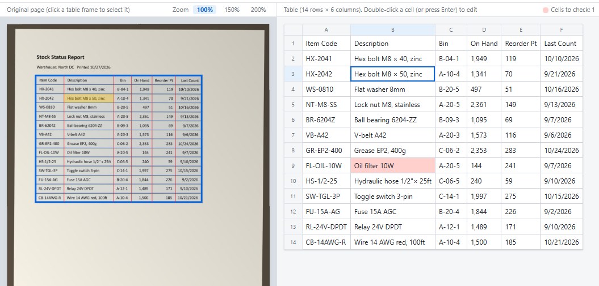Select the Description header cell
This screenshot has height=286, width=599.
393,44
